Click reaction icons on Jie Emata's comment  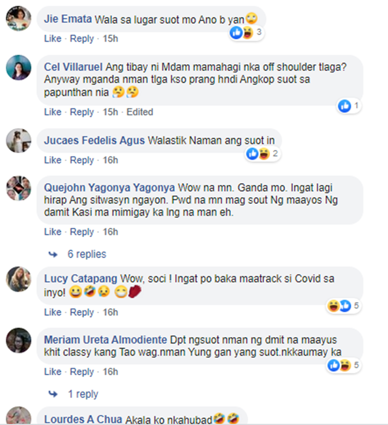pyautogui.click(x=246, y=33)
